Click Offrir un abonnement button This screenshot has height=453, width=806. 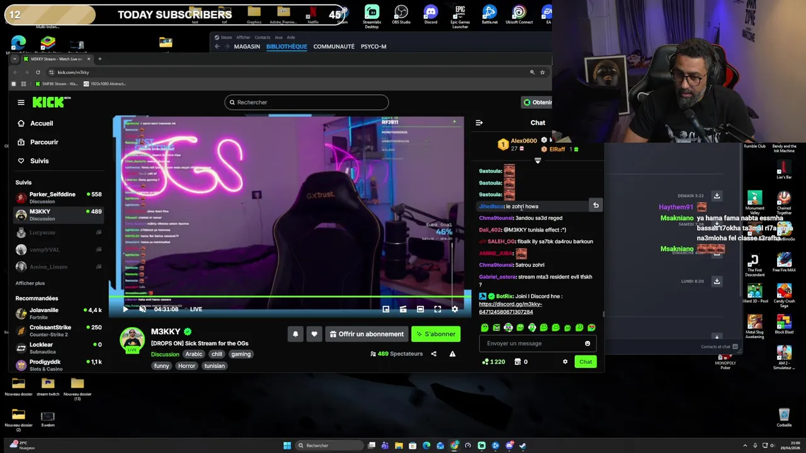coord(366,334)
